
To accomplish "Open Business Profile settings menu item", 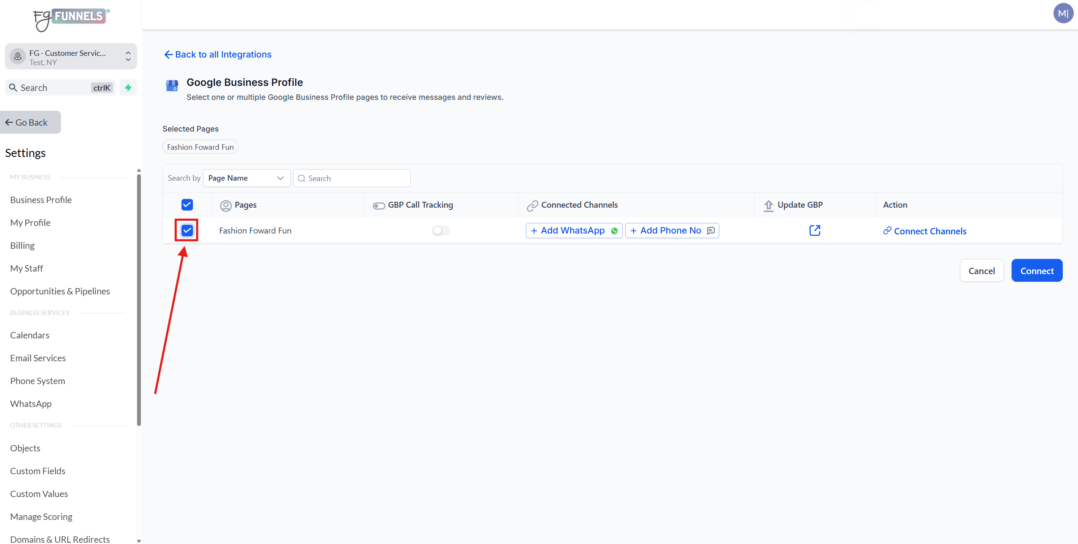I will click(x=41, y=200).
